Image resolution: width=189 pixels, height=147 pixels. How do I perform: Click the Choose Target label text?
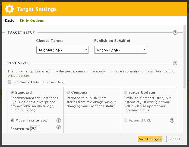tap(49, 41)
